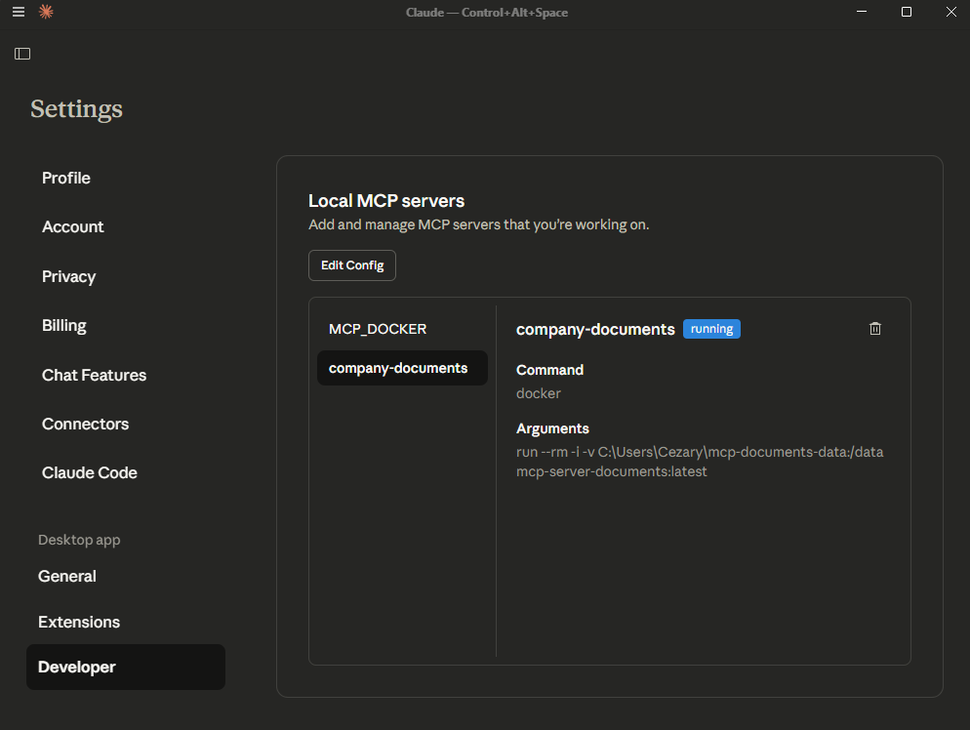This screenshot has width=970, height=730.
Task: Click the running status badge
Action: tap(711, 329)
